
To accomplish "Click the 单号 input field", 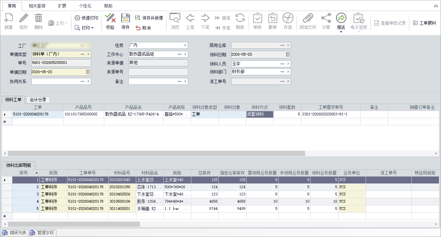I will click(x=61, y=63).
